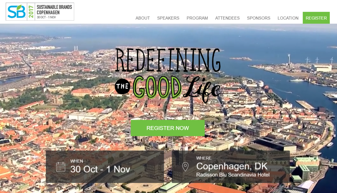Go to the Speakers page
337x193 pixels.
[168, 18]
